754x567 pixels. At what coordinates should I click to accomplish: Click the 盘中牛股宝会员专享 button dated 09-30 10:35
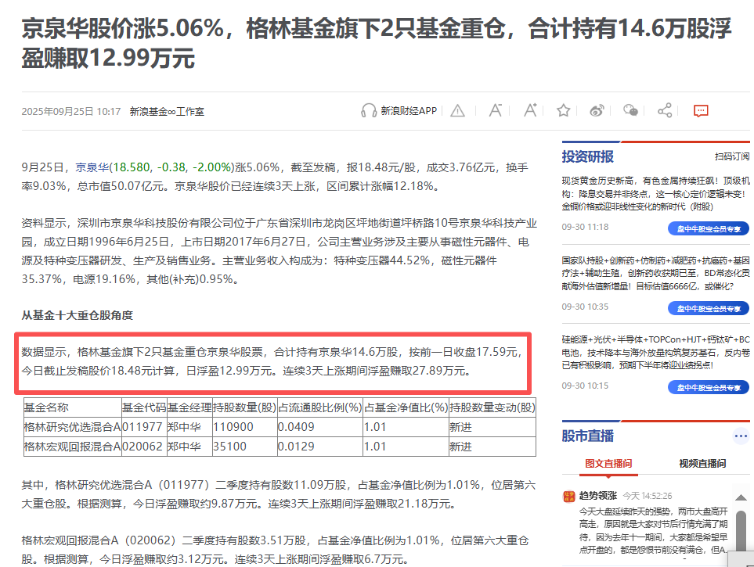(x=709, y=308)
